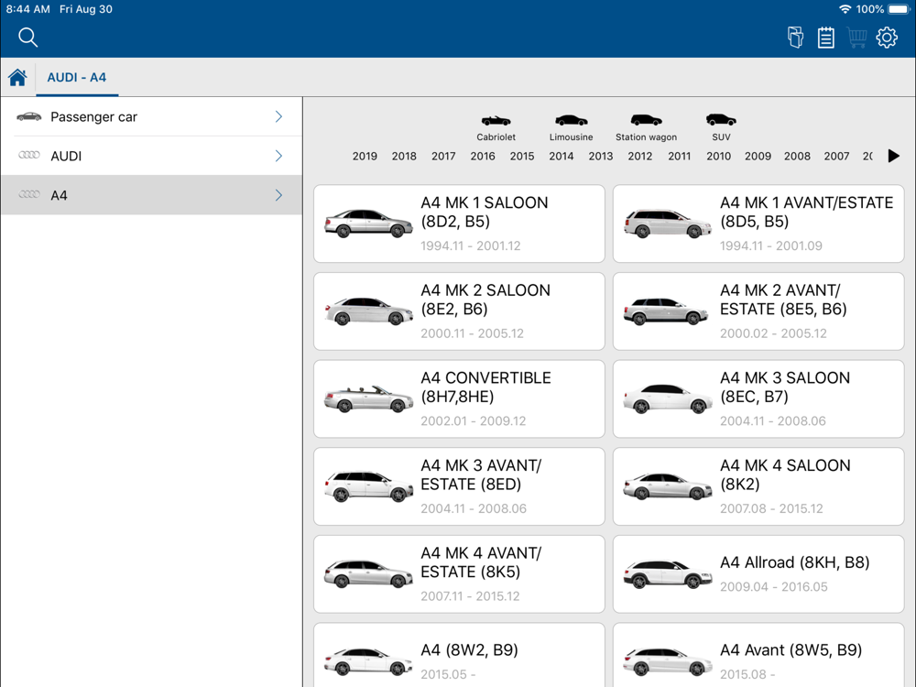Open the documents copy icon in header
916x687 pixels.
(795, 38)
